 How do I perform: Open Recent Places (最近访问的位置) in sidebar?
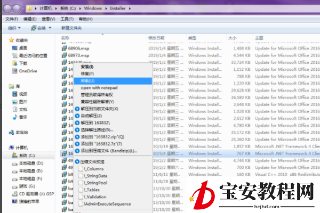pyautogui.click(x=29, y=55)
